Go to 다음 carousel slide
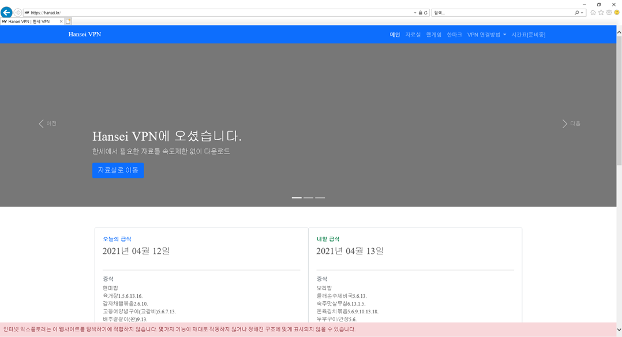Image resolution: width=622 pixels, height=337 pixels. point(571,123)
